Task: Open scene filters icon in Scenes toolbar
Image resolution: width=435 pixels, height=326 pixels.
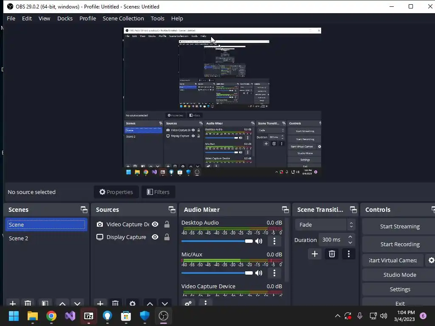Action: coord(45,303)
